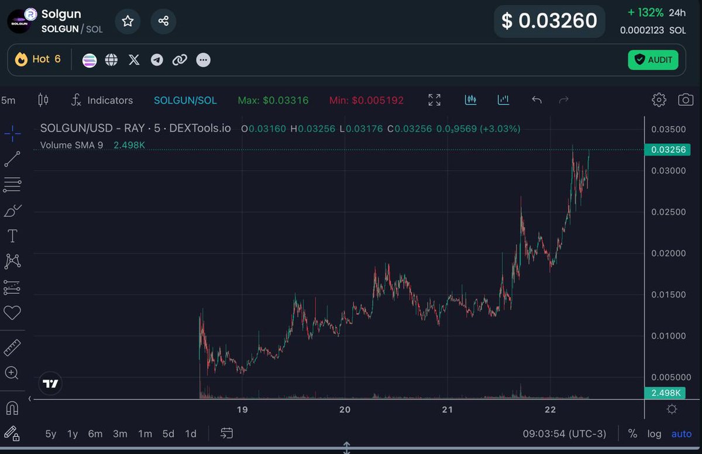The image size is (702, 454).
Task: Click the share icon next to star
Action: pos(163,22)
